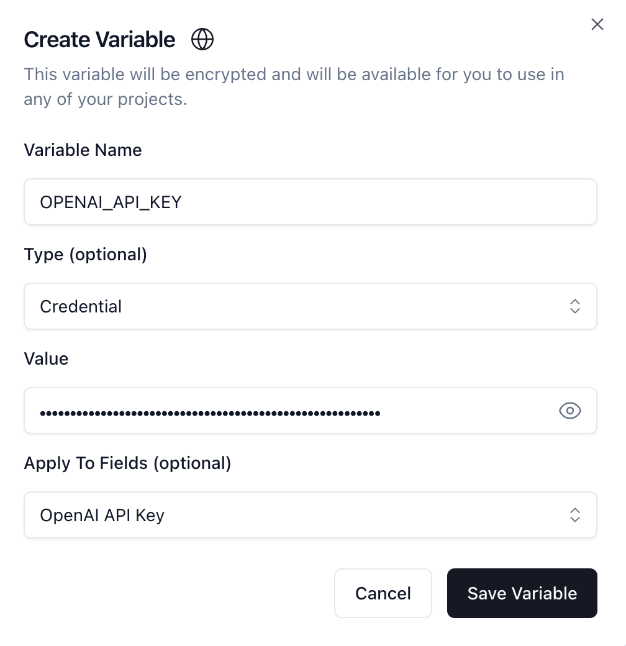626x646 pixels.
Task: Open the Type dropdown showing Credential
Action: point(311,306)
